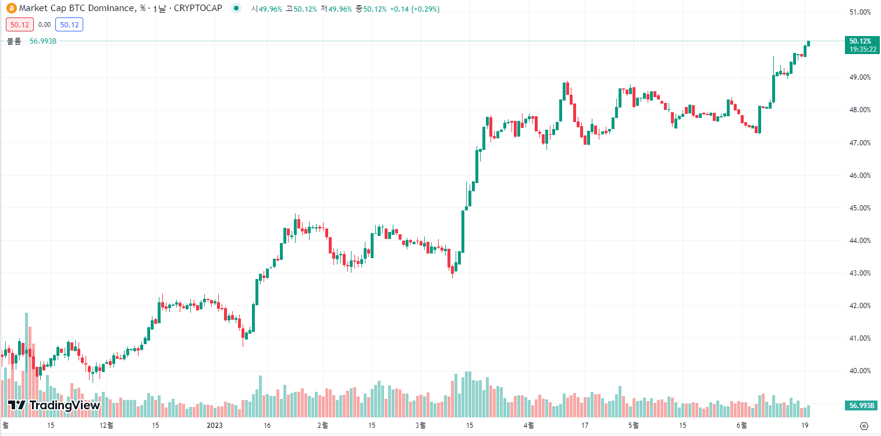
Task: Click the Bitcoin coin icon in the legend
Action: click(x=12, y=8)
